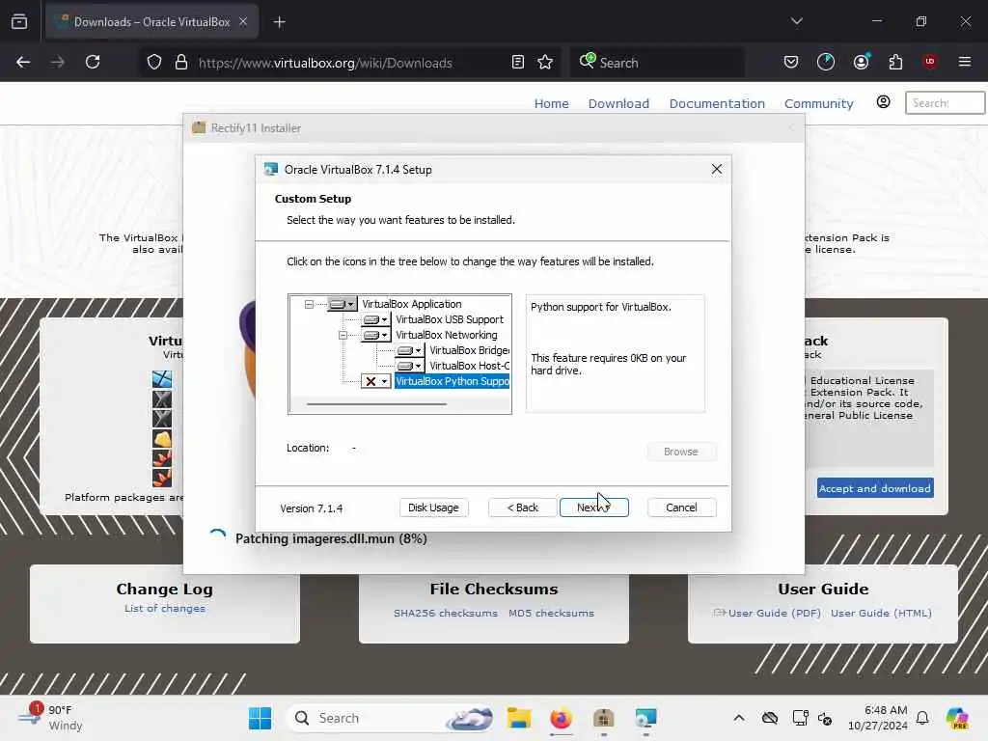Open the taskbar clock and date
The width and height of the screenshot is (988, 741).
pyautogui.click(x=878, y=718)
